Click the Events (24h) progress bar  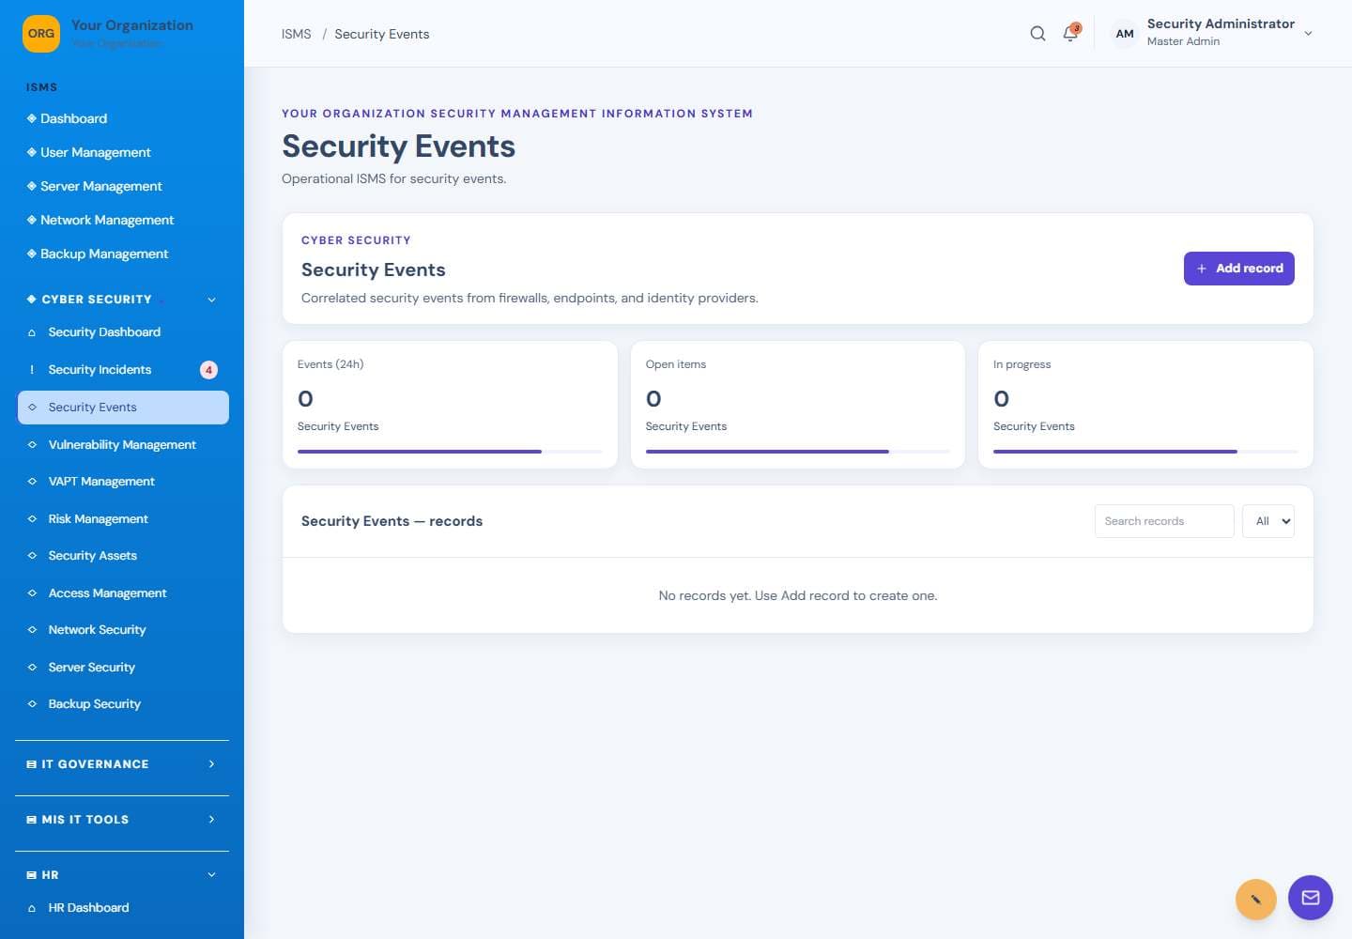coord(450,452)
